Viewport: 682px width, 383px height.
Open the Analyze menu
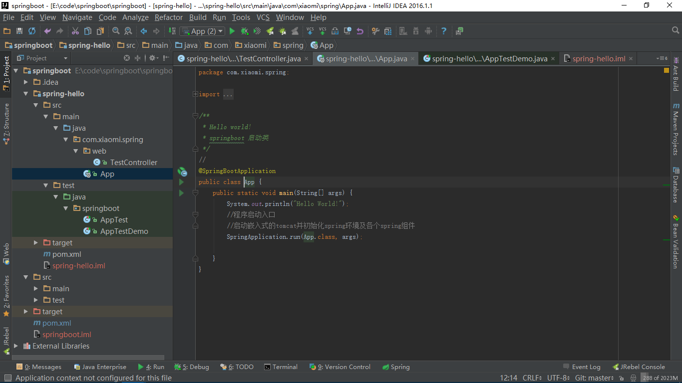[x=135, y=17]
